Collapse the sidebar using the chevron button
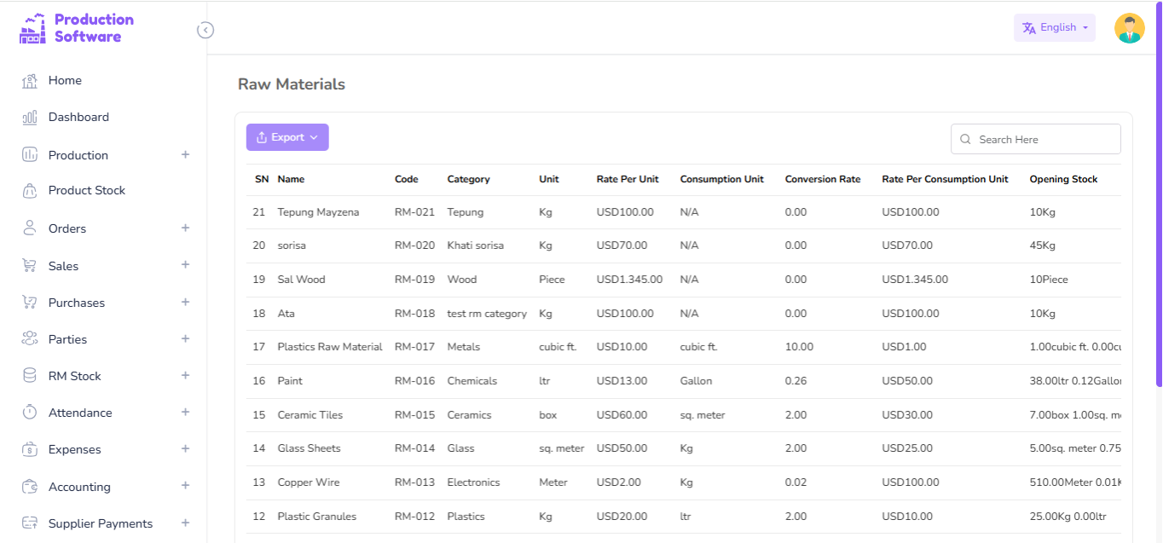The width and height of the screenshot is (1163, 543). [205, 30]
